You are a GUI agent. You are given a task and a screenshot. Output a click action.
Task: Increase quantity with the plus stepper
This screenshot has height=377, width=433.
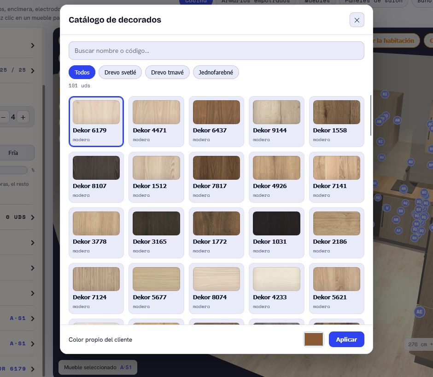pyautogui.click(x=23, y=117)
